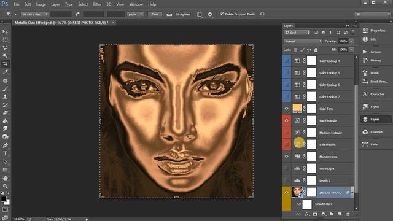Collapse INSERT PHOTO smart filter list
The width and height of the screenshot is (393, 221).
[x=352, y=192]
